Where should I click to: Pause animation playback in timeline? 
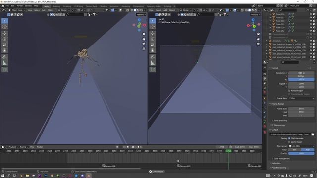pyautogui.click(x=133, y=147)
